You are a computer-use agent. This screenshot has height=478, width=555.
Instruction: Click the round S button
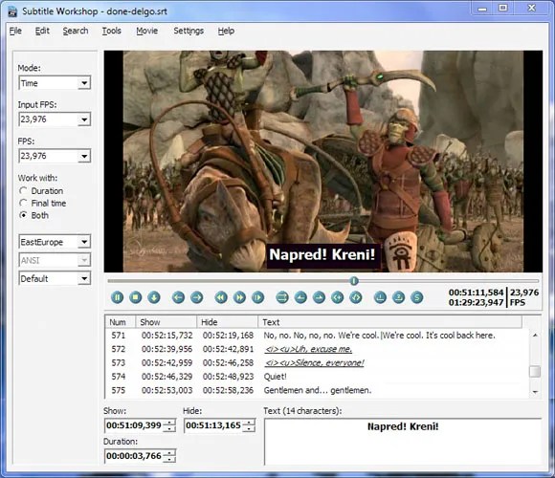click(417, 297)
